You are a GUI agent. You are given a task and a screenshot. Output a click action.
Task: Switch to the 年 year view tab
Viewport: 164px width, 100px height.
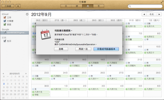tap(99, 6)
